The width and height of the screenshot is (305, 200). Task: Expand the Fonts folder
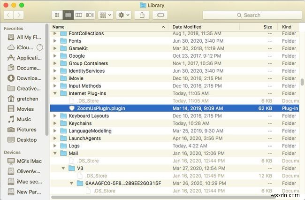(x=55, y=41)
